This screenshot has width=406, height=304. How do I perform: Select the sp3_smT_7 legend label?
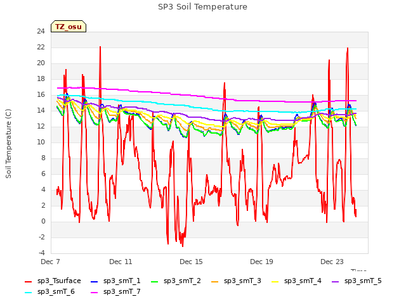[122, 292]
